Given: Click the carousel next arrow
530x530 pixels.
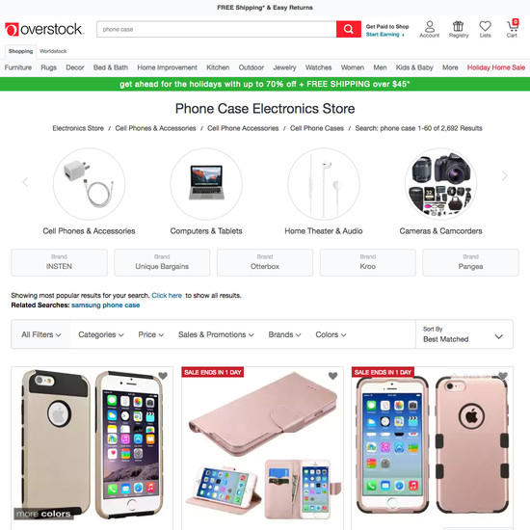Looking at the screenshot, I should coord(505,175).
